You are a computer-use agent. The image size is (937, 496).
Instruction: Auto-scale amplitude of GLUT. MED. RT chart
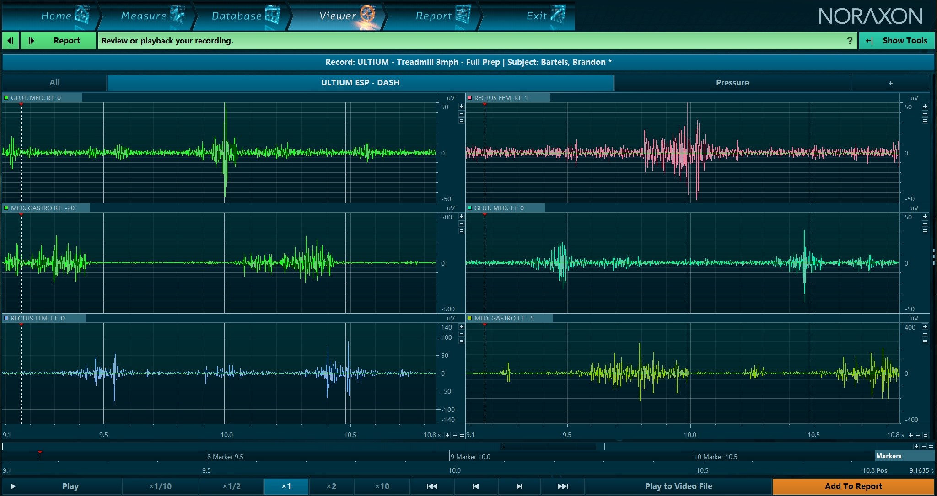462,121
